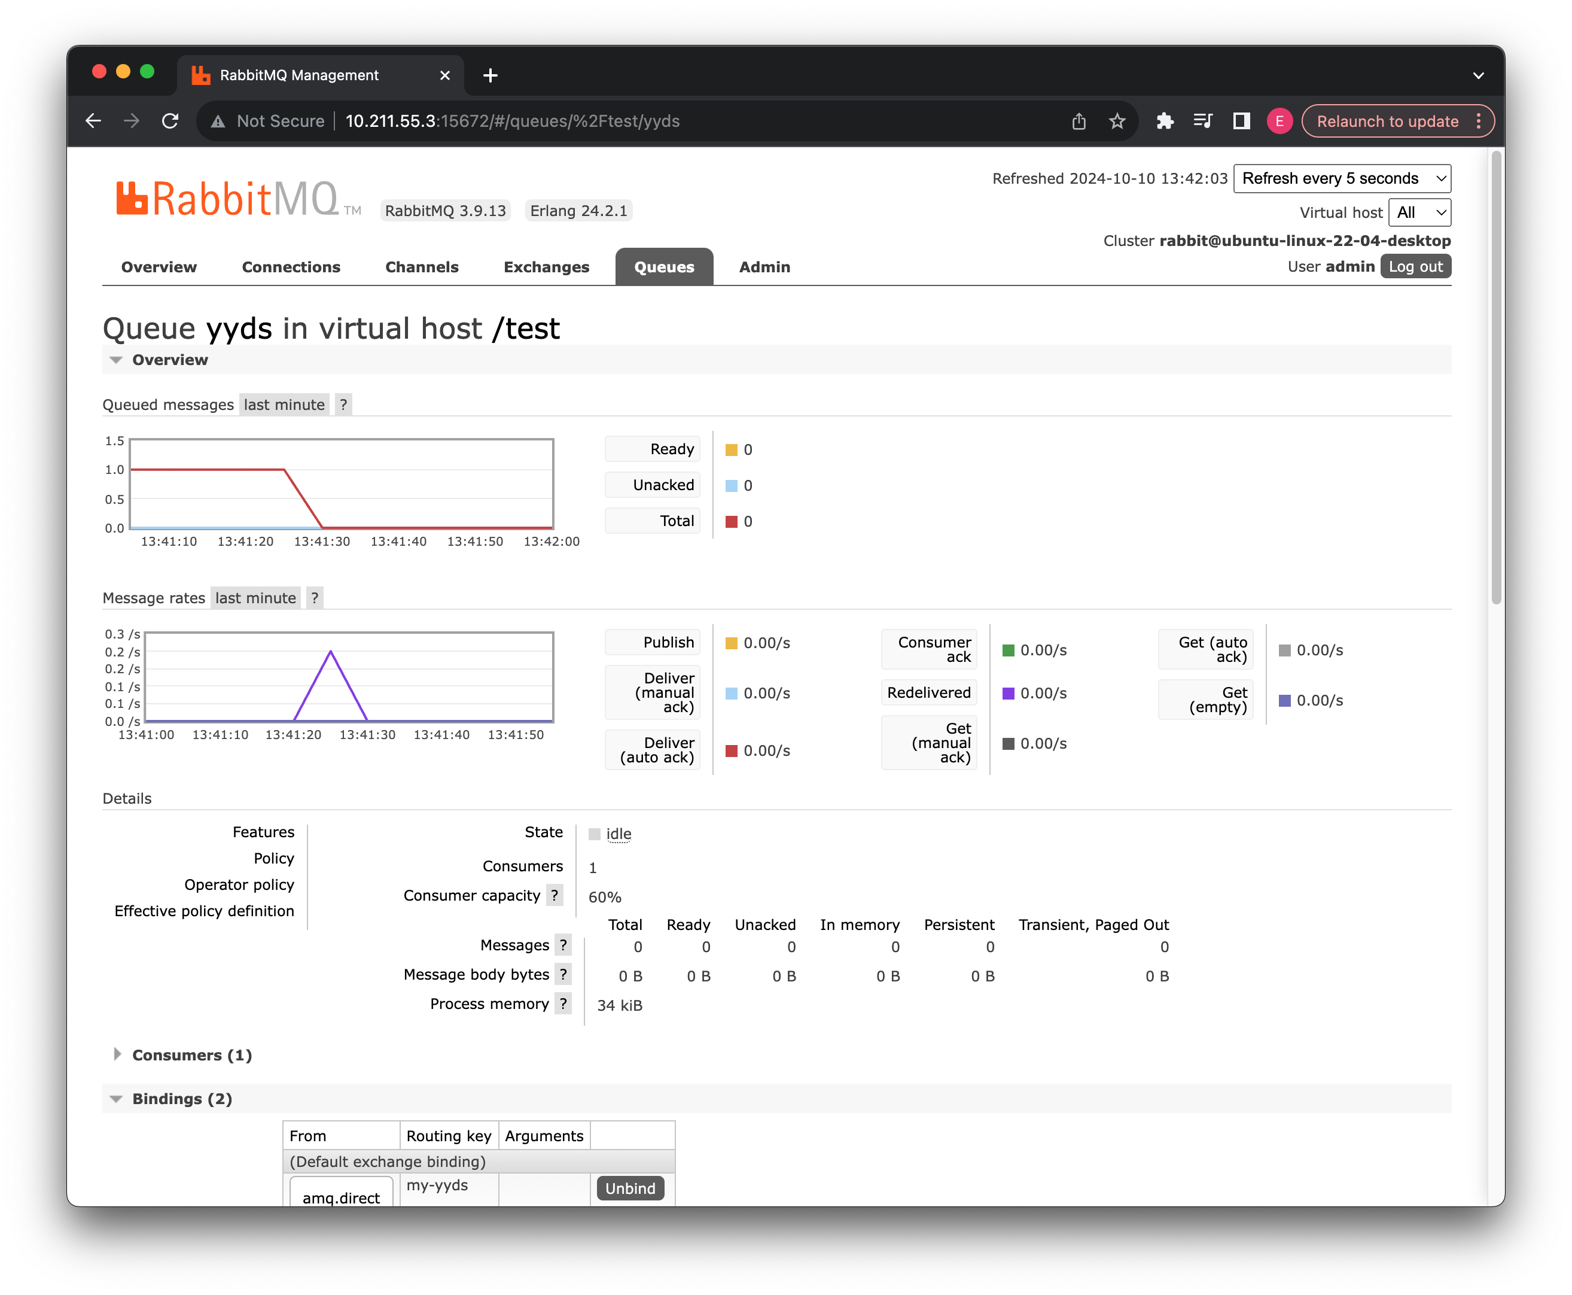Collapse the Overview section
The height and width of the screenshot is (1295, 1572).
point(170,360)
